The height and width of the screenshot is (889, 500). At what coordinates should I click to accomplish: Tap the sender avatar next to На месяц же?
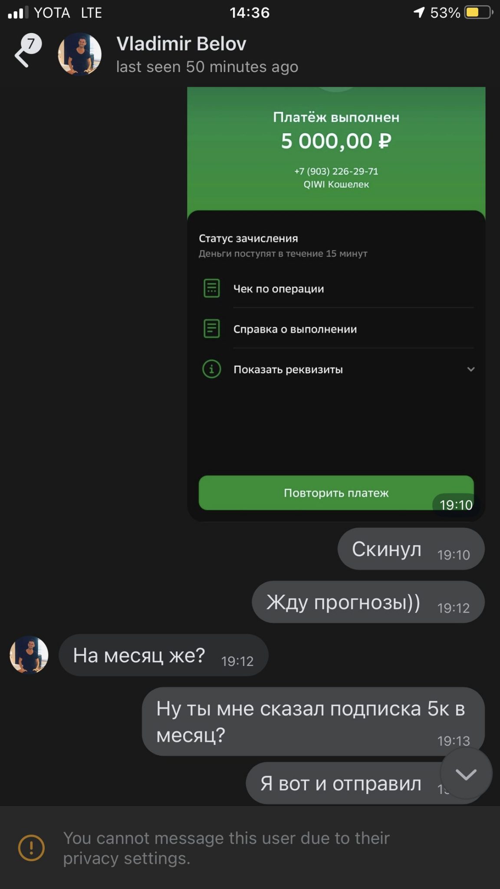(x=29, y=655)
